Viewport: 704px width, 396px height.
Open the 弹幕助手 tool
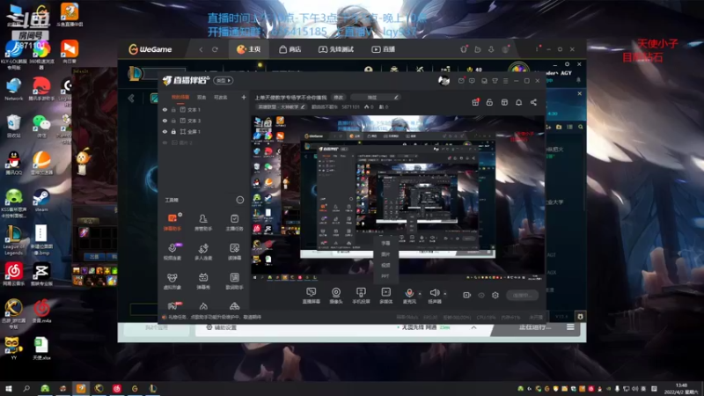pos(172,222)
